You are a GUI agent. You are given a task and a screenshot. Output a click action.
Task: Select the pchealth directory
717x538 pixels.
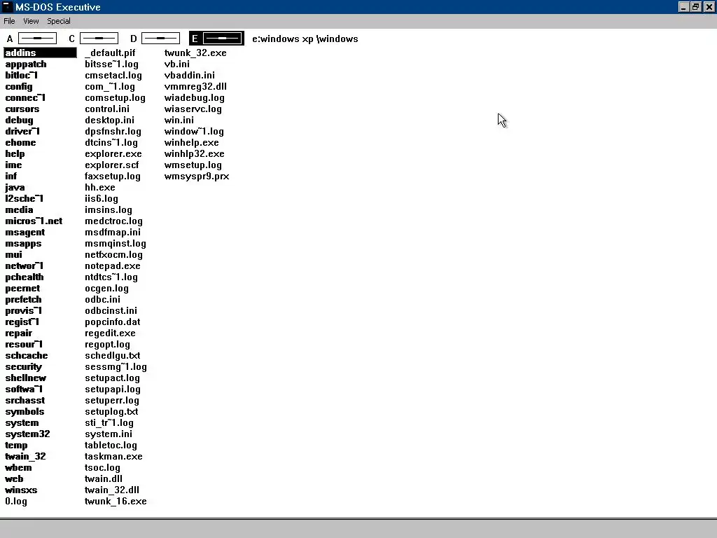point(25,277)
